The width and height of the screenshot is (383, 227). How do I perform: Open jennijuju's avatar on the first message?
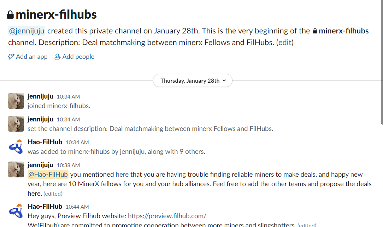pyautogui.click(x=16, y=101)
